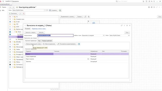Expand the 1C folder in tree

click(x=13, y=17)
